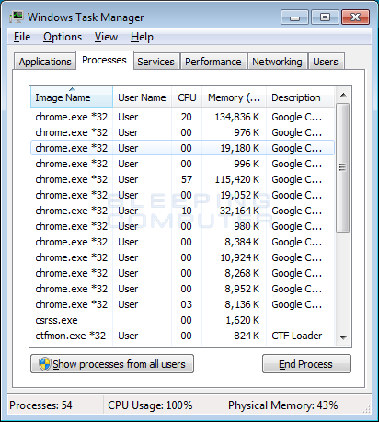
Task: Click the Processes: 54 status bar entry
Action: coord(40,405)
